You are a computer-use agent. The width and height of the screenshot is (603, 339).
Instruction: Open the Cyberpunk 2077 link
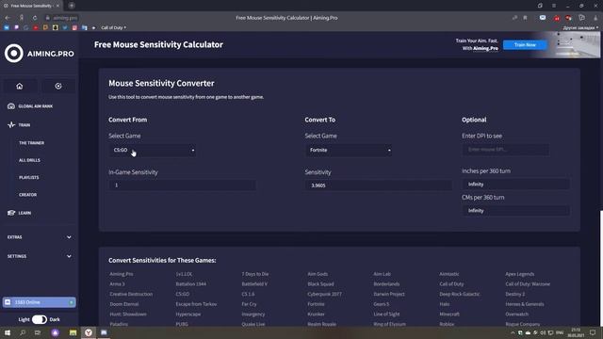(324, 294)
